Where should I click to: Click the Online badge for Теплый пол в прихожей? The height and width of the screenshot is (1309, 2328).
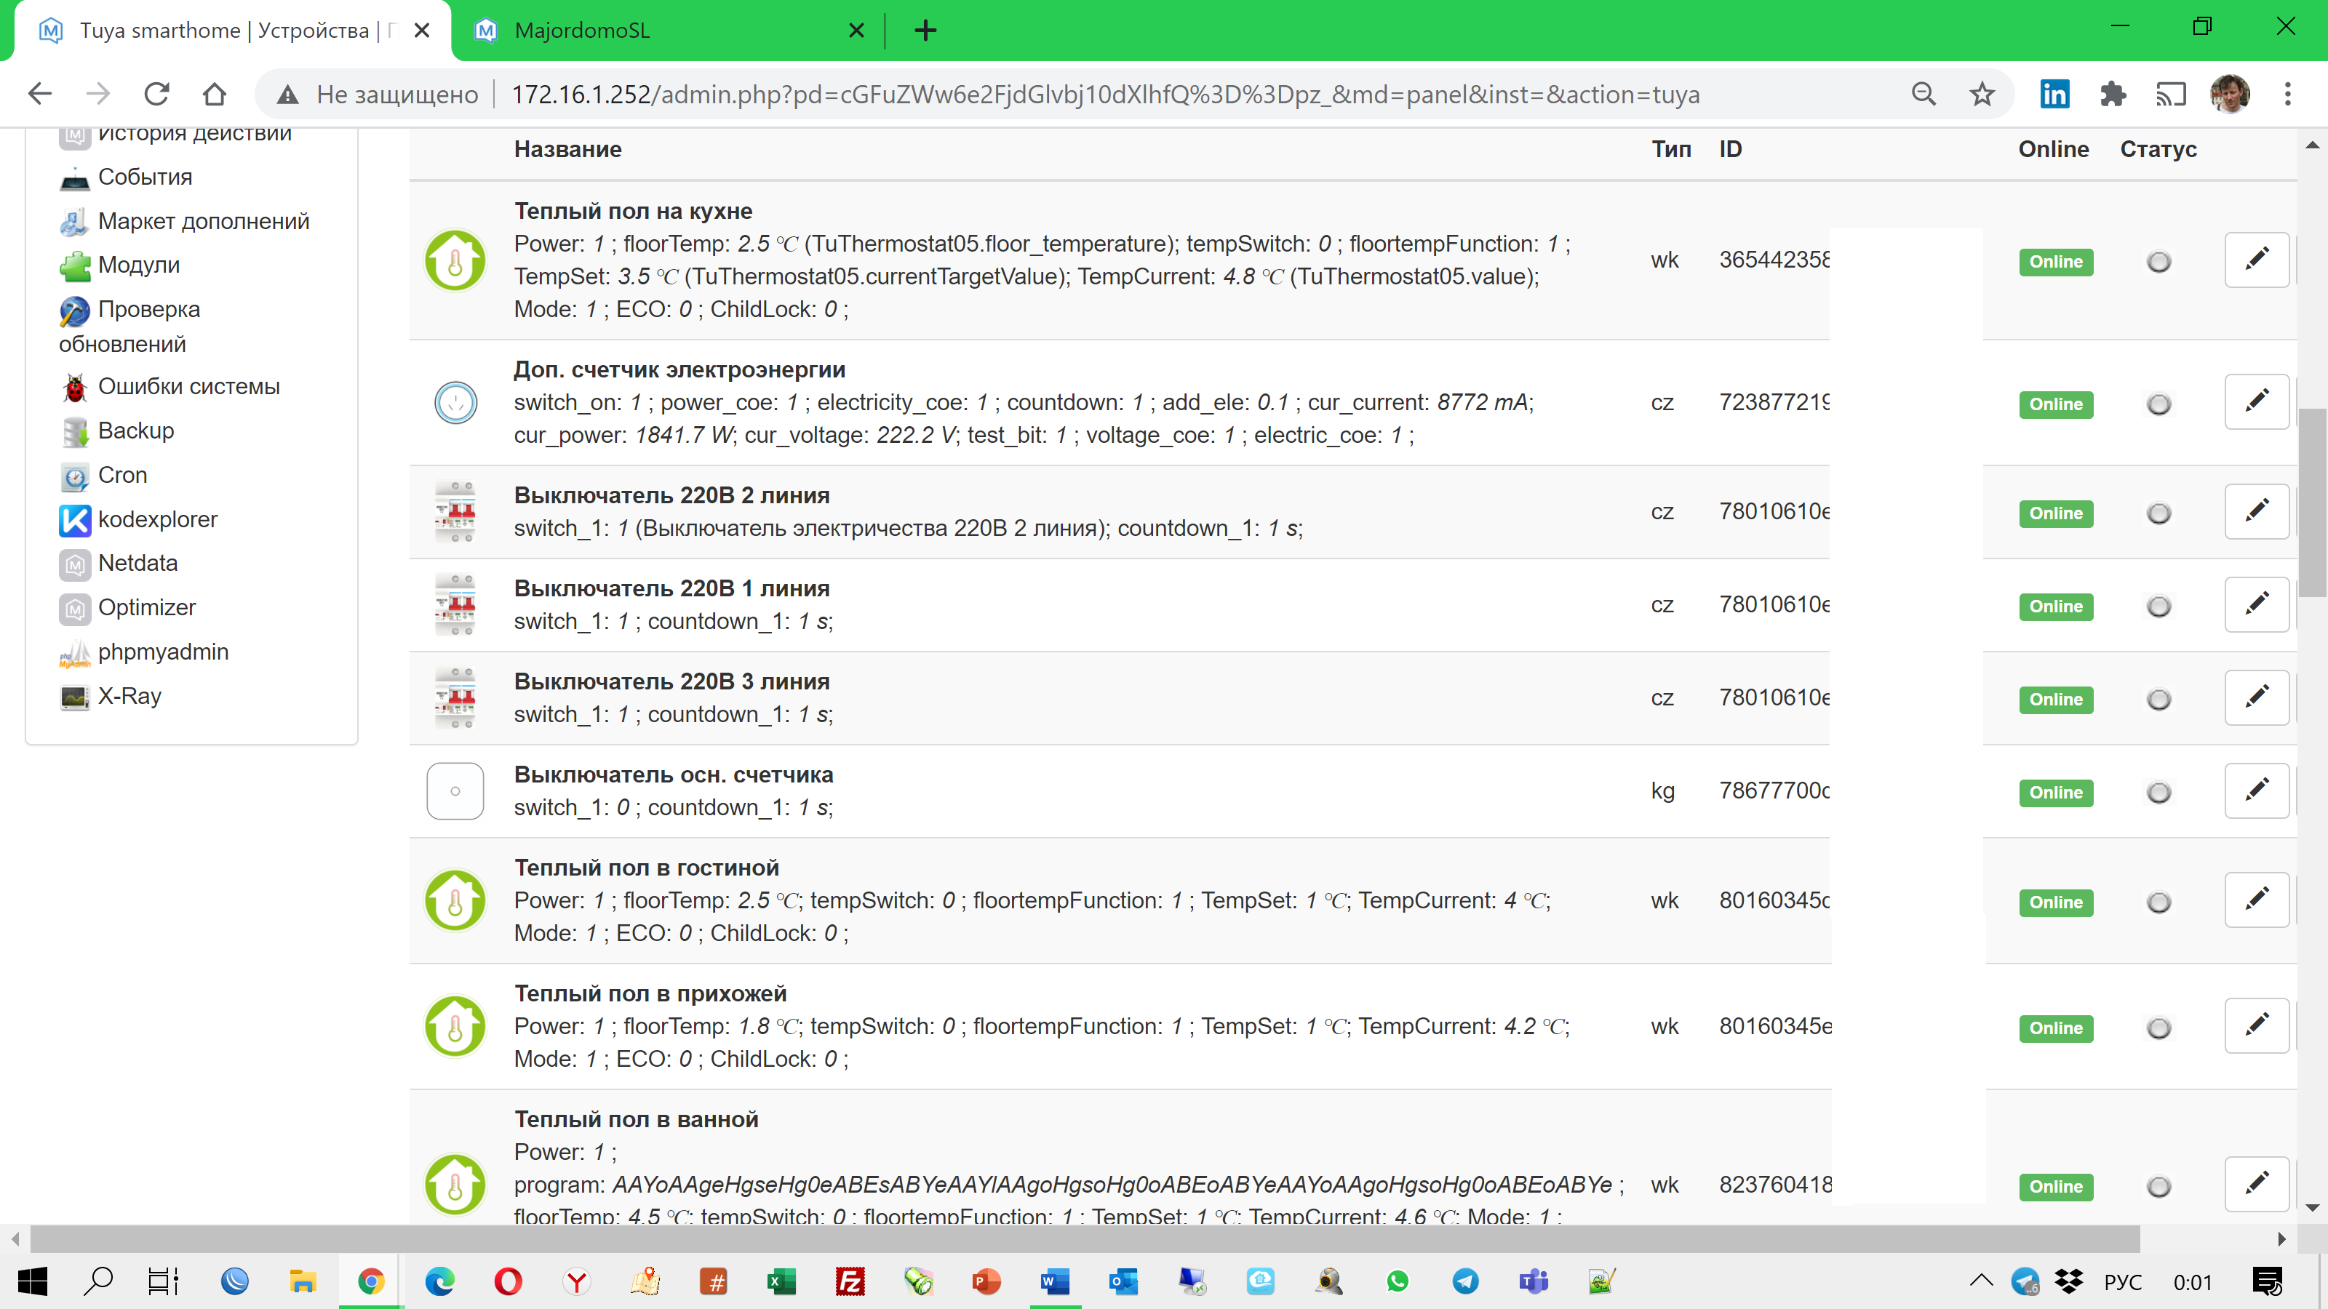coord(2055,1028)
